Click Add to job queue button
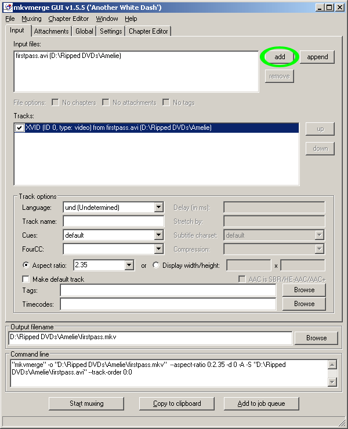Screen dimensions: 348x429 (x=261, y=403)
